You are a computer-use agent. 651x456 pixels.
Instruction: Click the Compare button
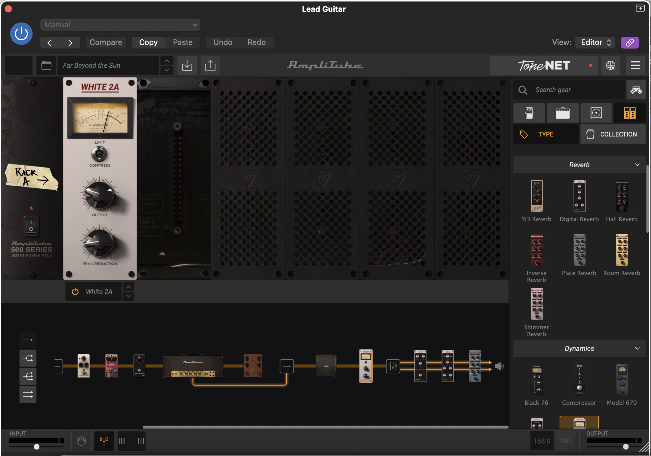pos(106,43)
